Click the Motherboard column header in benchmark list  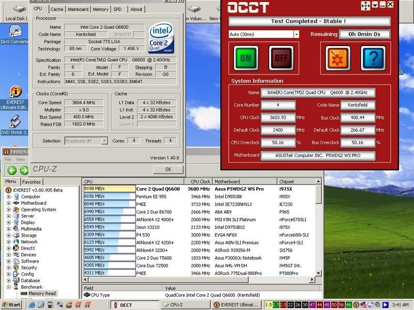pyautogui.click(x=245, y=181)
